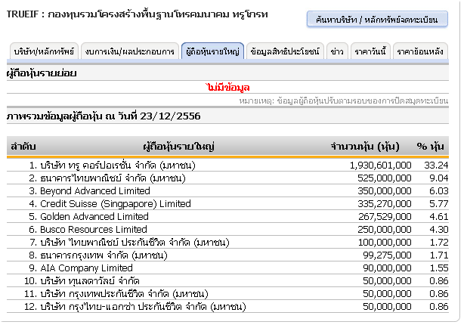Click the ค้นหาบริษัท / หลักทรัพย์จดทะเบียน button
The image size is (467, 328).
coord(377,20)
